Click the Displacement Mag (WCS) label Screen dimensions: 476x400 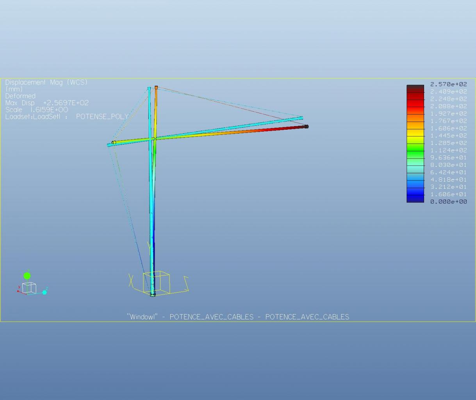[x=46, y=82]
